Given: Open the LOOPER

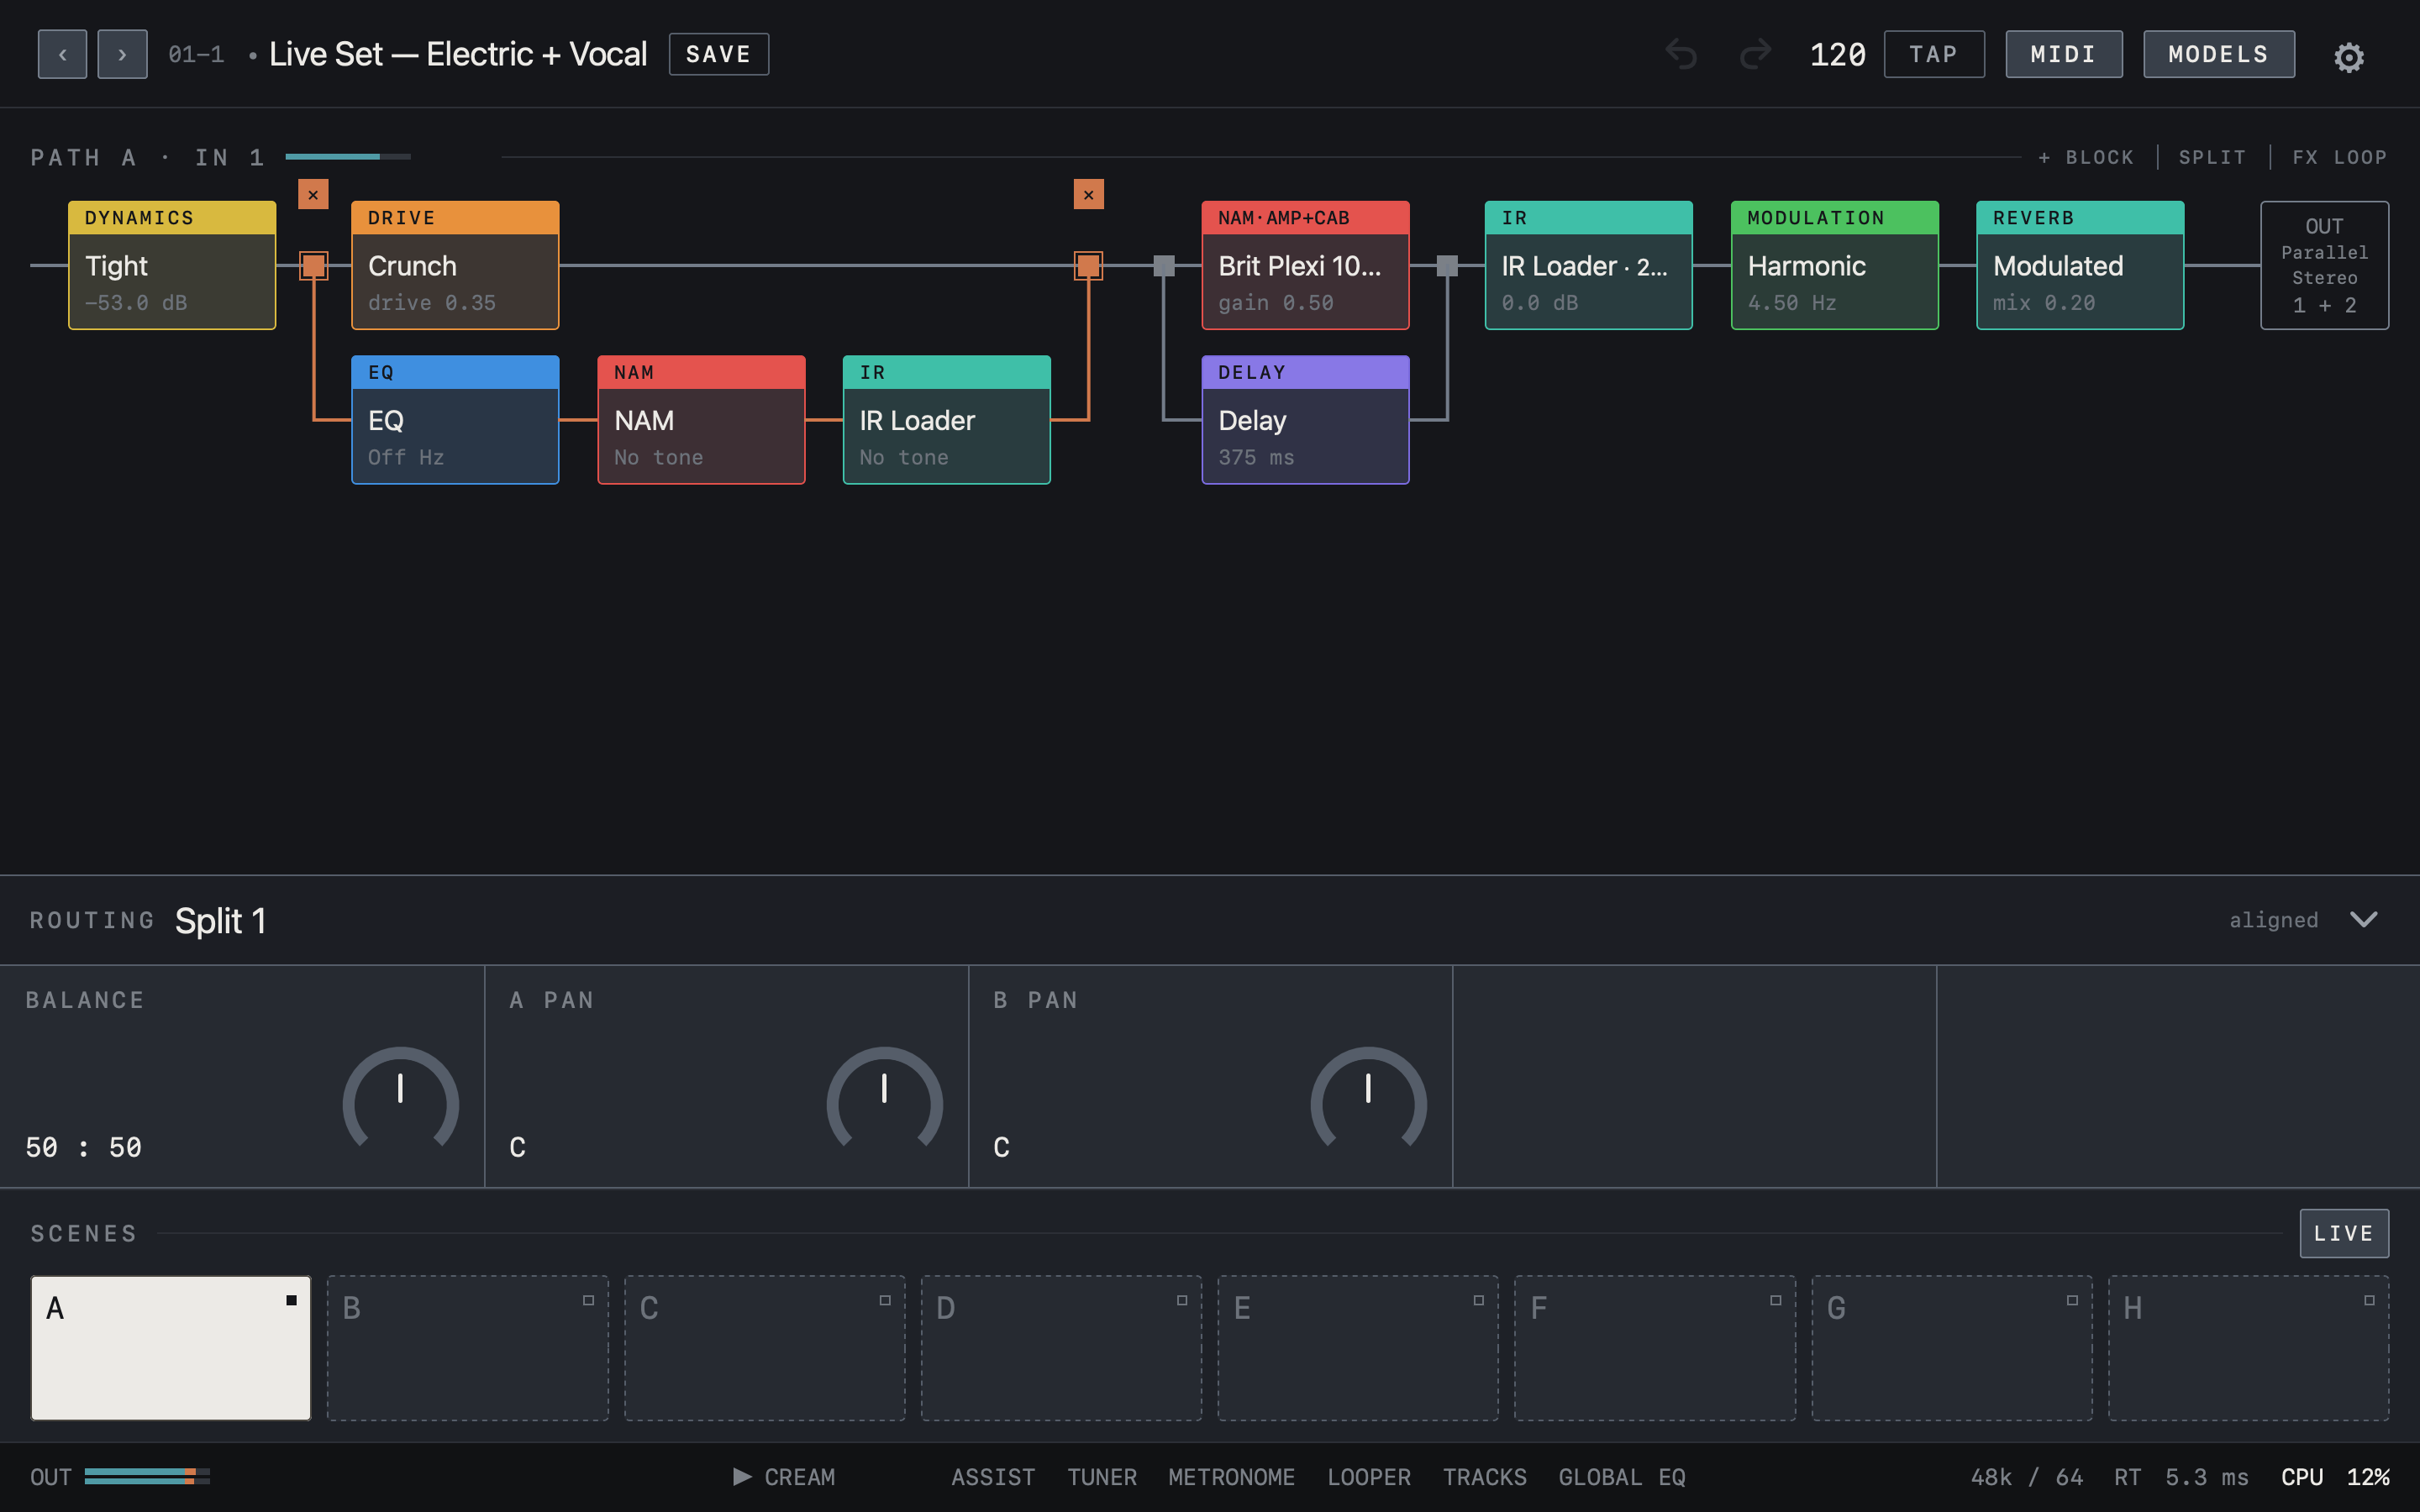Looking at the screenshot, I should (x=1368, y=1476).
